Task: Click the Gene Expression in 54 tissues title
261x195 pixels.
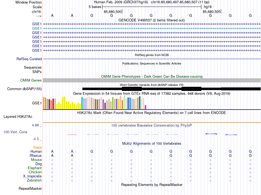Action: (152, 93)
